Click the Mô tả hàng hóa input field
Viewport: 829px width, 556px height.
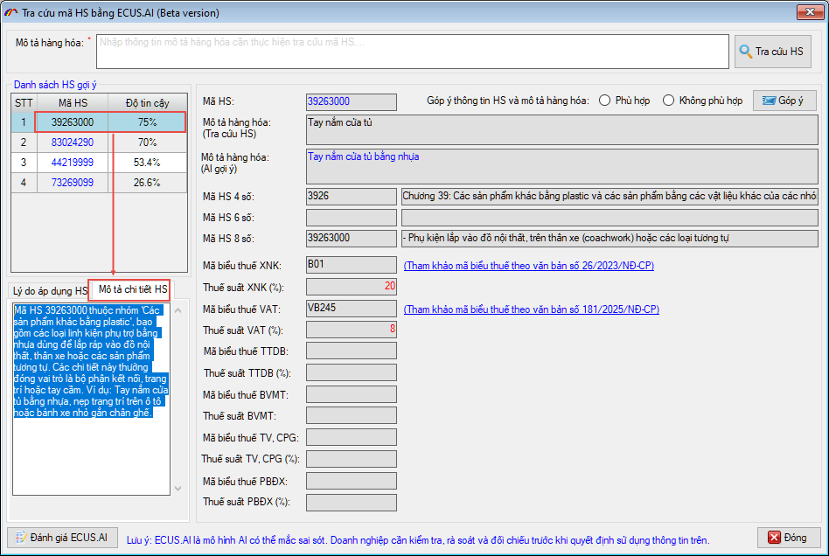coord(411,52)
